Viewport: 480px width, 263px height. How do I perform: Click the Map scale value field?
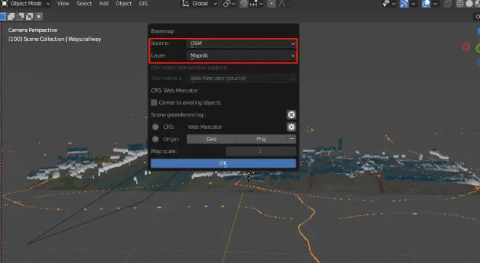260,151
